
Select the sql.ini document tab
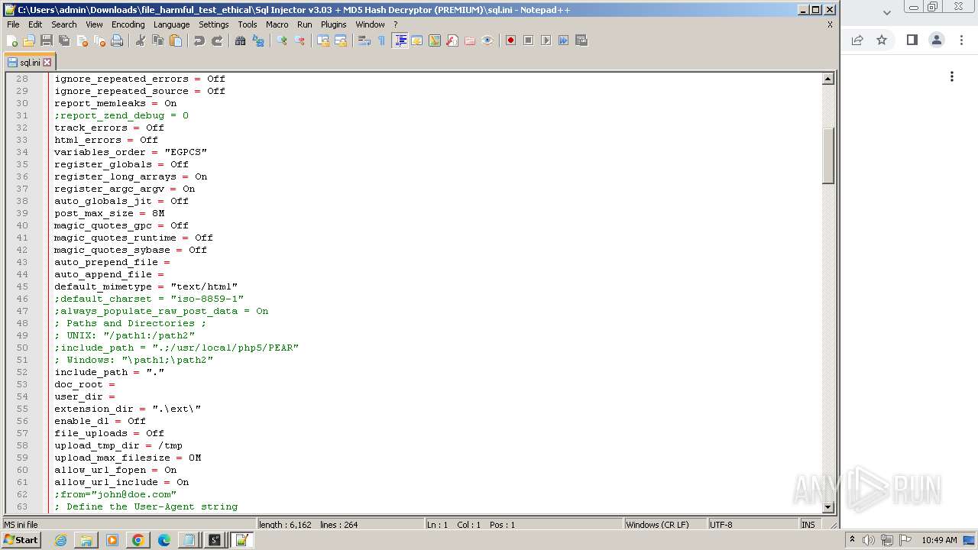pyautogui.click(x=29, y=62)
